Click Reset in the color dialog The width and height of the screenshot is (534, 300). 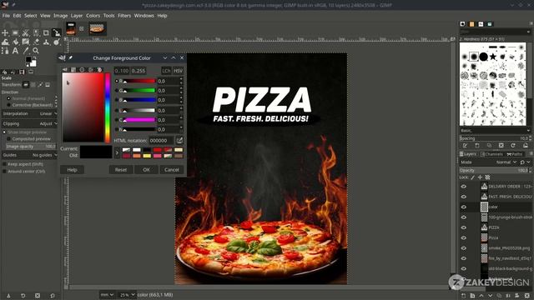120,170
